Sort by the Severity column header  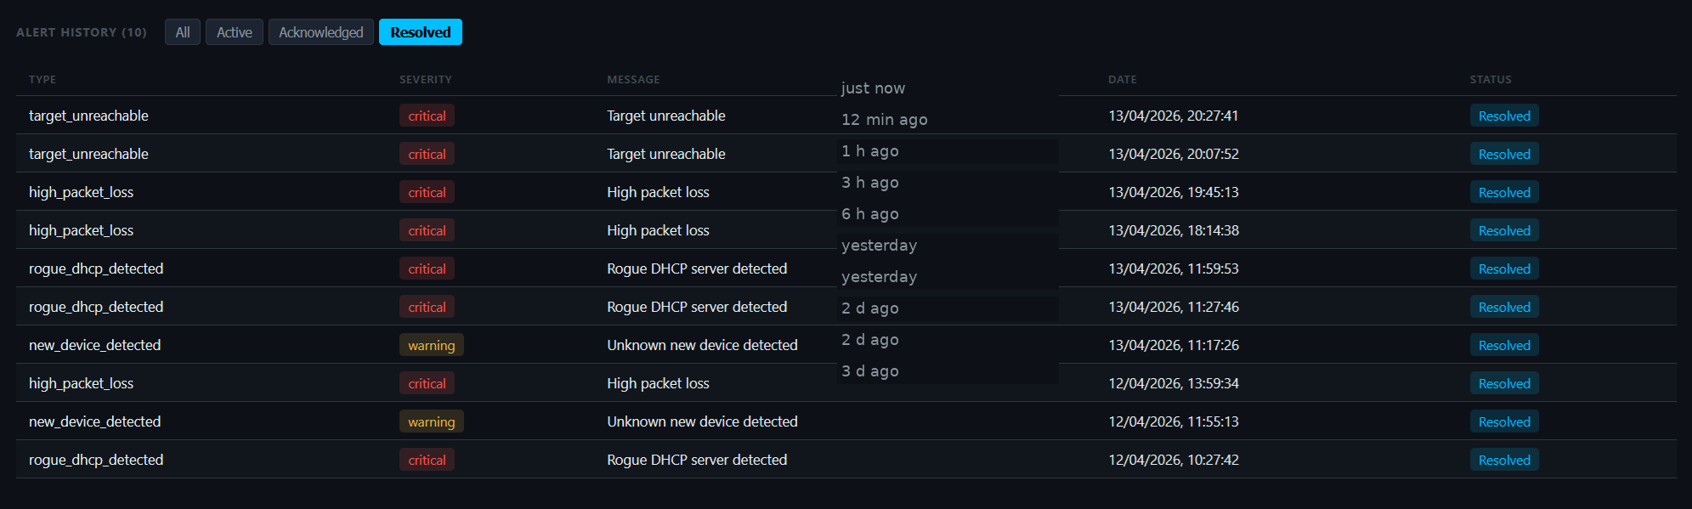(425, 80)
